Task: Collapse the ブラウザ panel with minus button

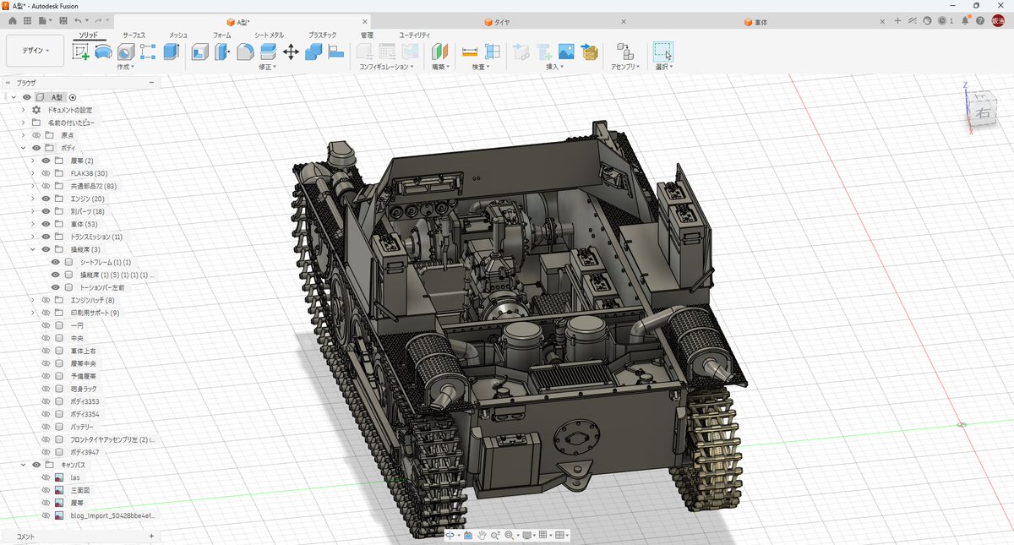Action: coord(151,83)
